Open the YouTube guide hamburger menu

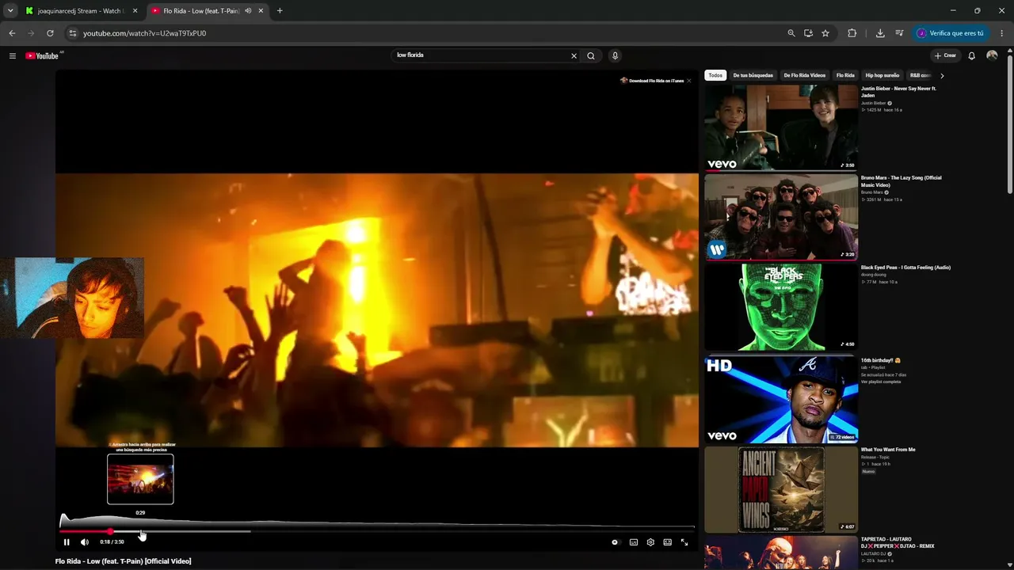[x=13, y=55]
